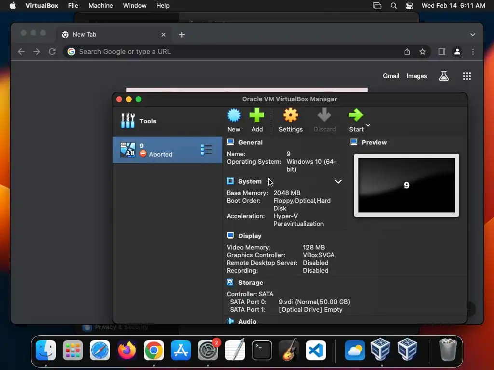Click the Images link
Viewport: 494px width, 370px height.
tap(416, 76)
